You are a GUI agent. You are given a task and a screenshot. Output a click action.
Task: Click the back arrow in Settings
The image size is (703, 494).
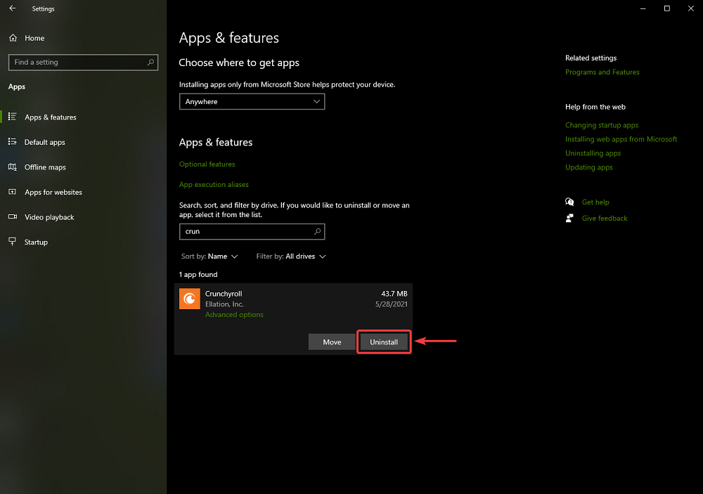(x=12, y=8)
